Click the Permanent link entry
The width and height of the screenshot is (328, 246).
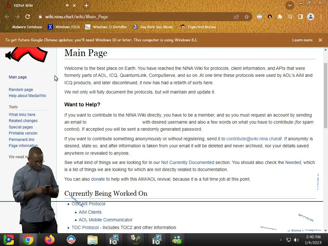[21, 139]
